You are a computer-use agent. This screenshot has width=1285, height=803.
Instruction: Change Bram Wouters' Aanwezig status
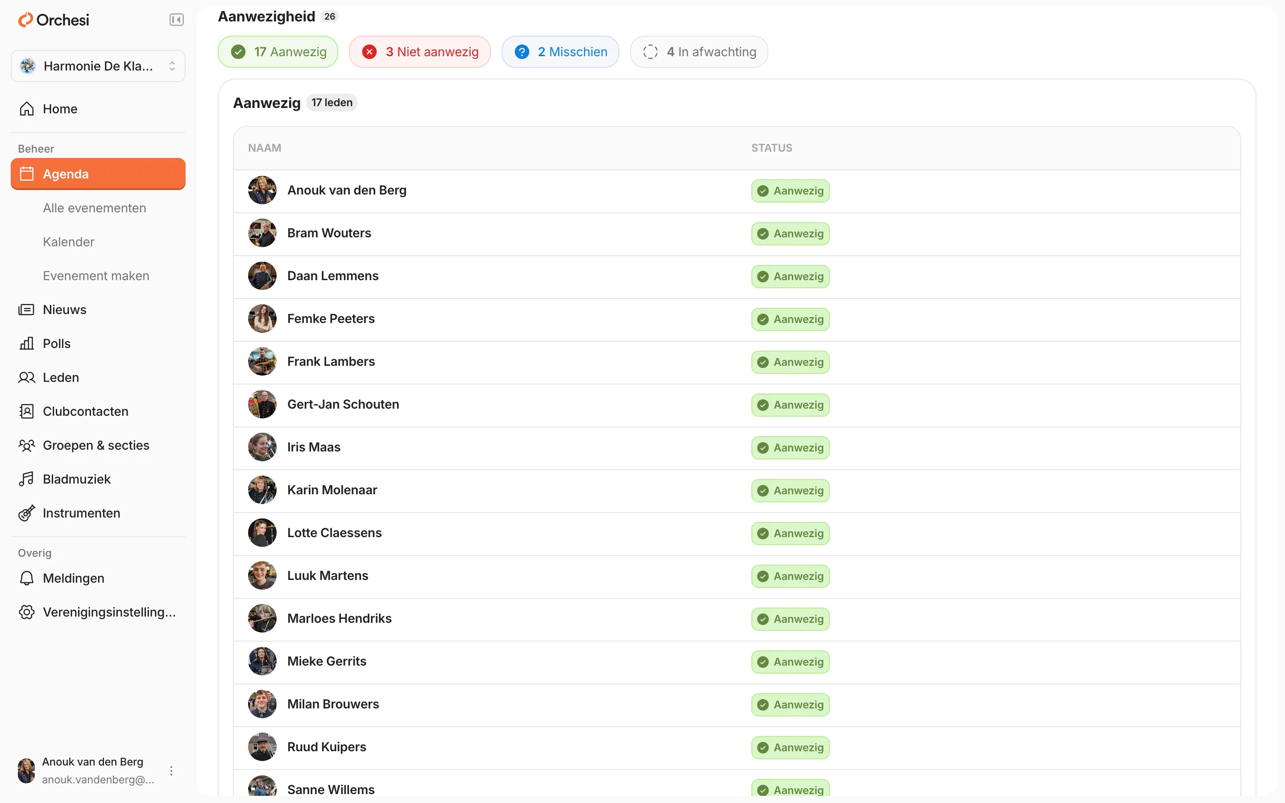pos(790,234)
